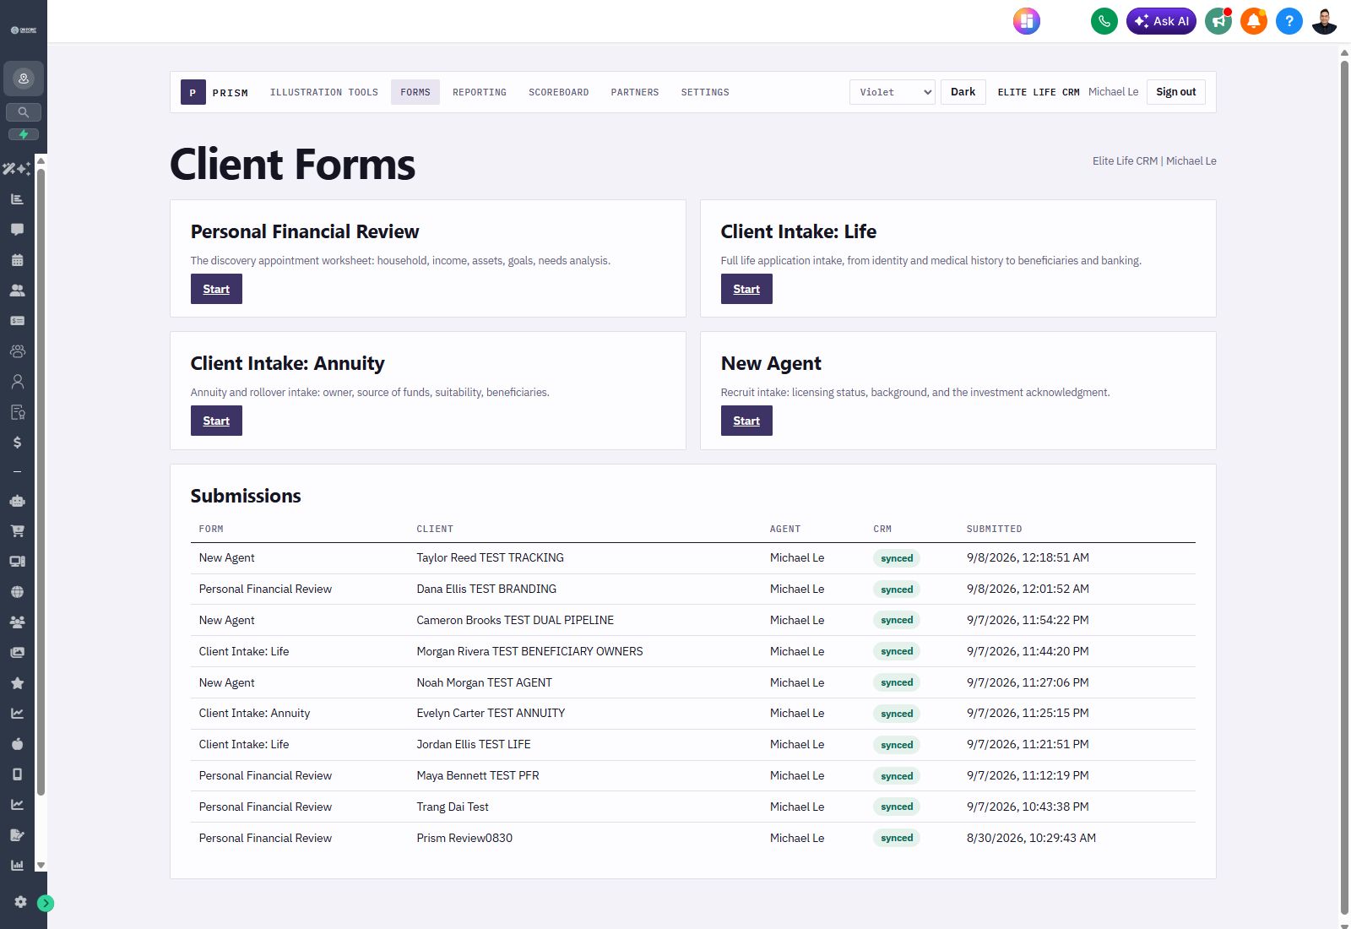Click the dollar sign payments icon
This screenshot has height=929, width=1351.
coord(17,443)
